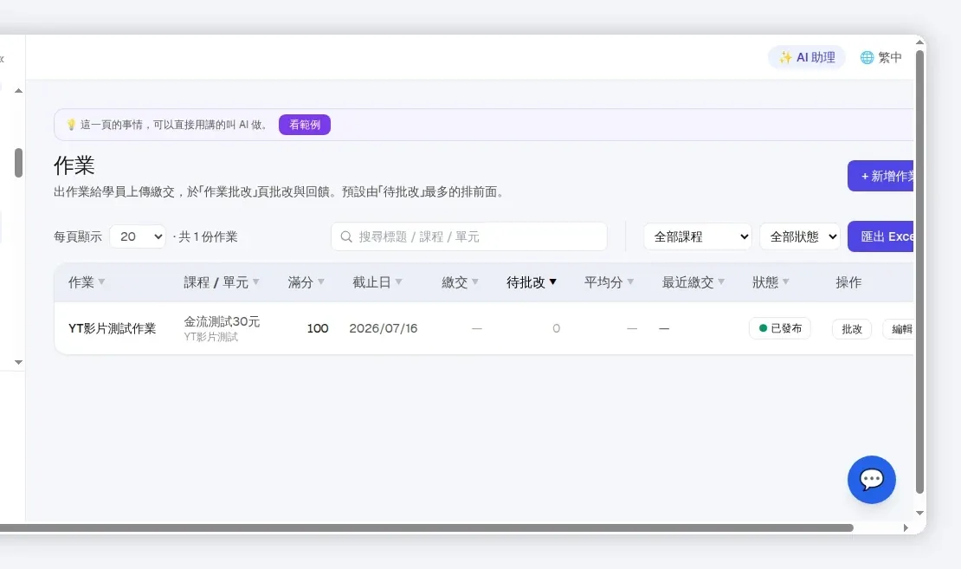Screen dimensions: 961x569
Task: Sort by the 滿分 column header
Action: point(306,282)
